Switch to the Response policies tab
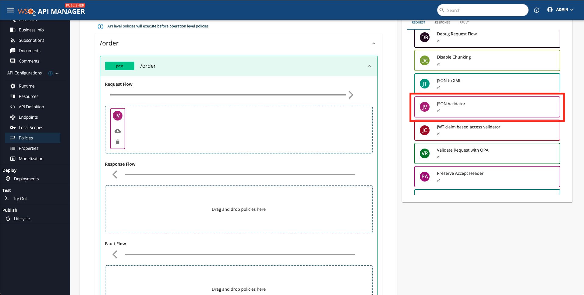 click(x=442, y=23)
